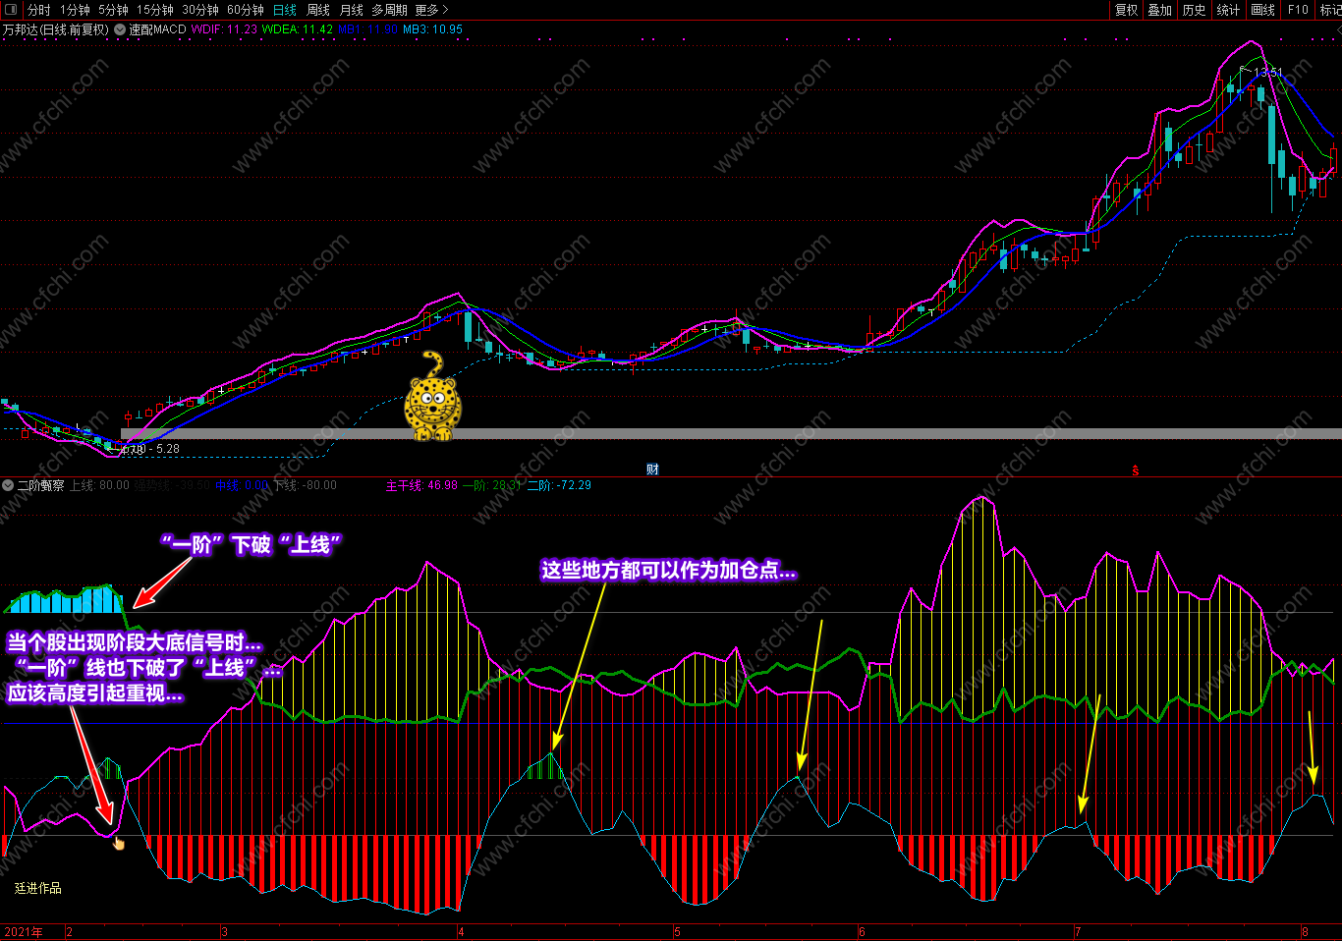
Task: Click the 13.51 high price label
Action: pyautogui.click(x=1268, y=73)
